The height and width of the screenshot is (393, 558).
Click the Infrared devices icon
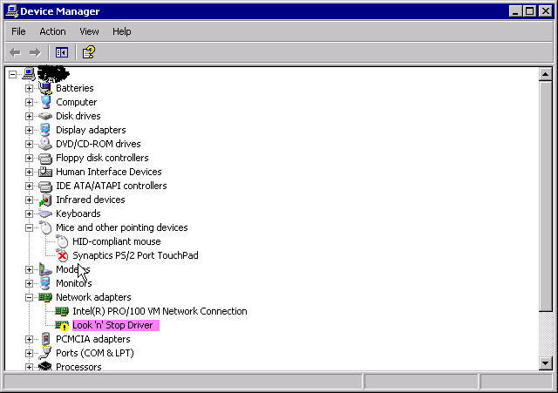[45, 200]
